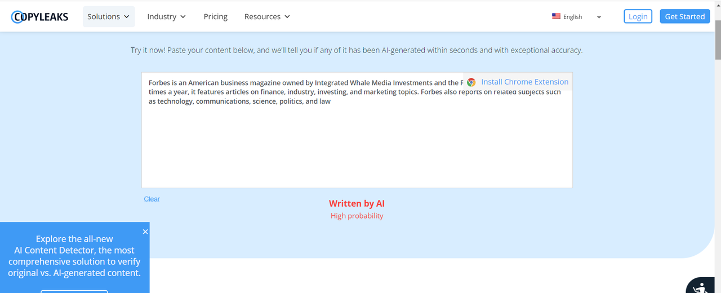Close the AI Content Detector popup

(145, 232)
